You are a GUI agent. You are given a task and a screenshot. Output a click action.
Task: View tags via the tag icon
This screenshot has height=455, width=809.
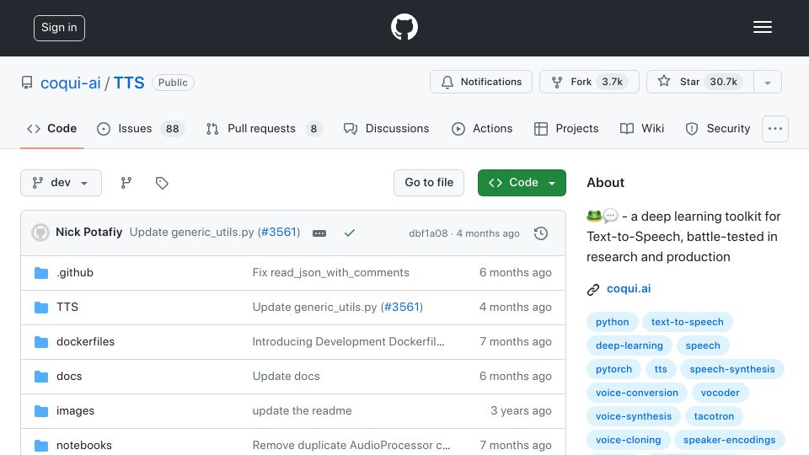click(x=162, y=183)
